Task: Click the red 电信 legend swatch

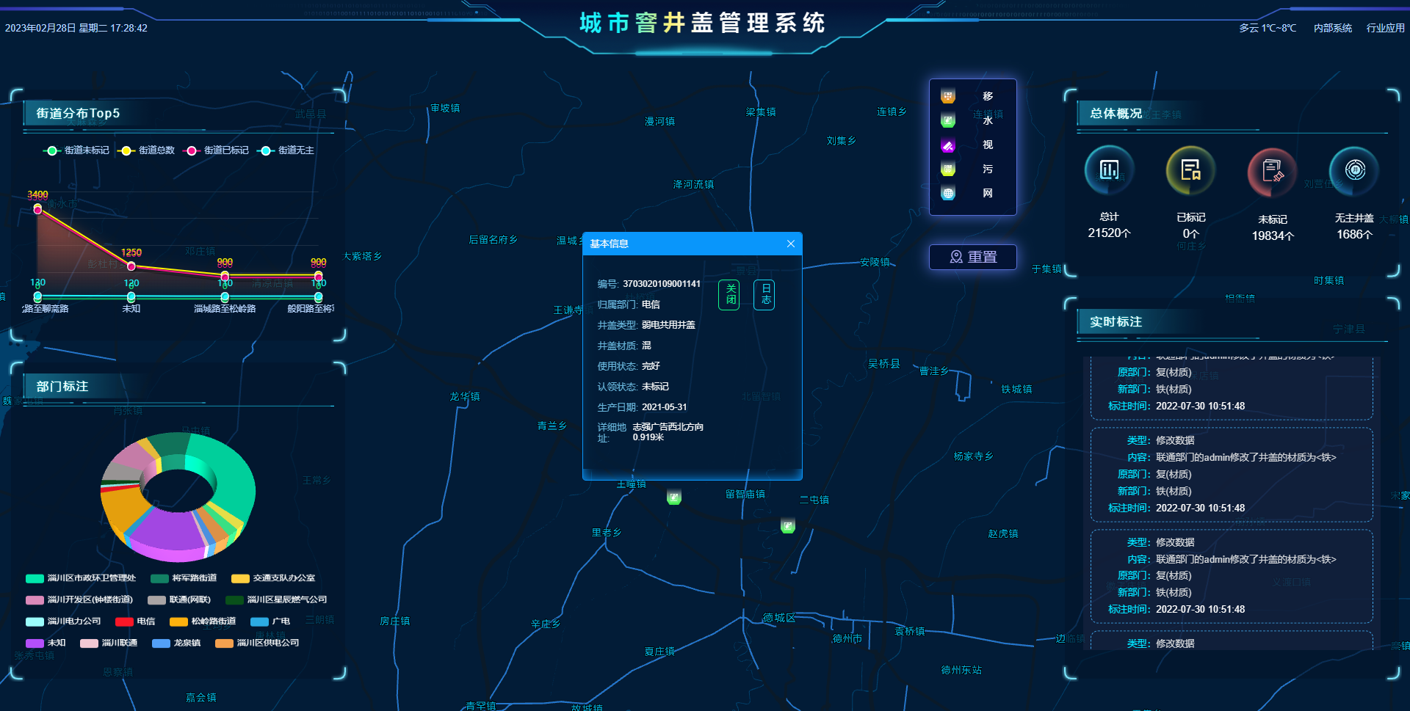Action: point(124,621)
